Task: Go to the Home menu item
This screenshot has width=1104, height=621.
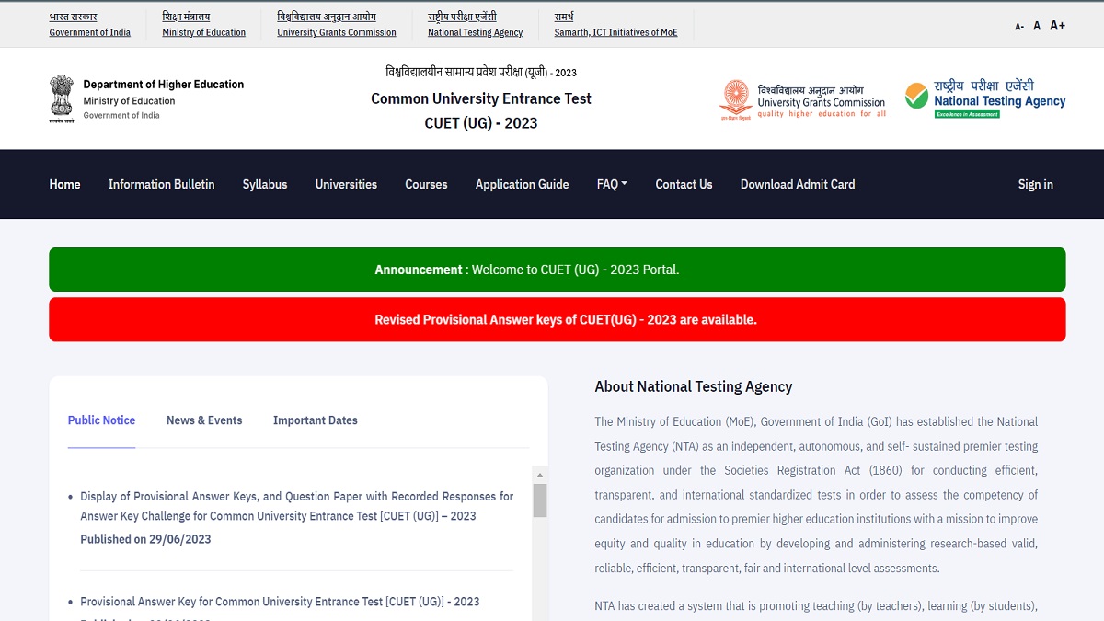Action: point(64,184)
